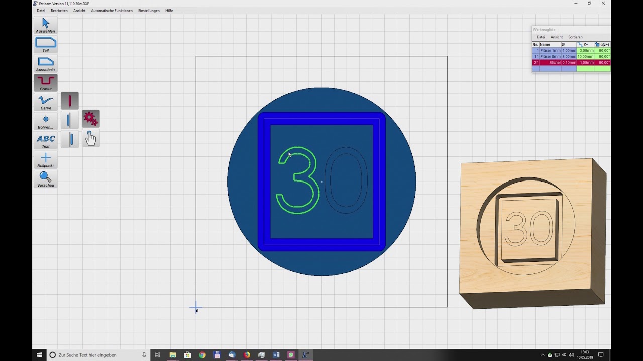Screen dimensions: 643x361
Task: Click the 3D wooden block preview
Action: (x=532, y=233)
